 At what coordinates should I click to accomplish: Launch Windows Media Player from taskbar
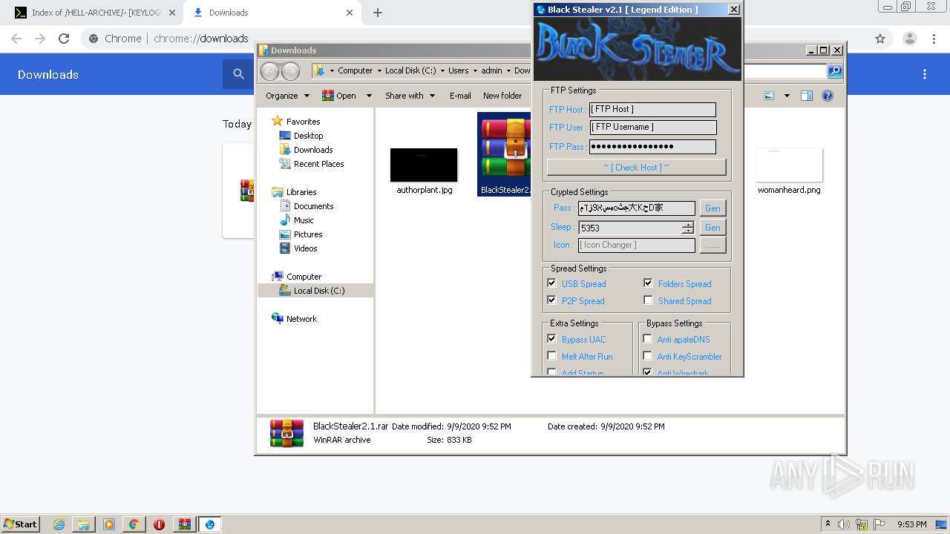point(109,524)
